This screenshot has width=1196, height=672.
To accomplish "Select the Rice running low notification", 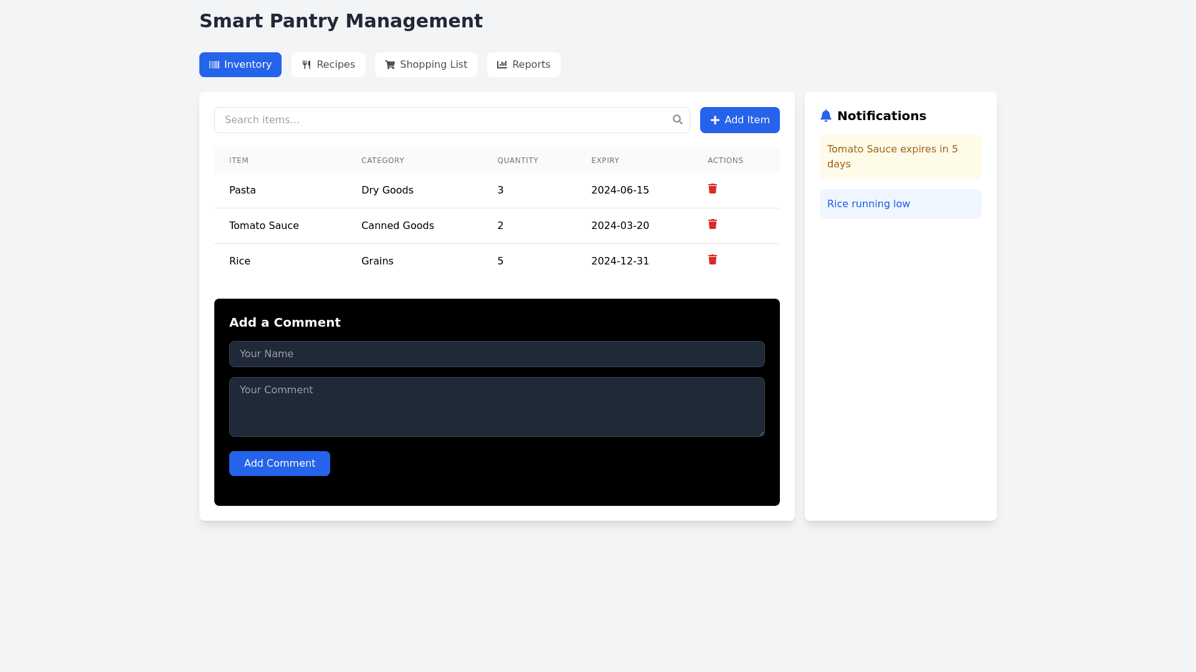I will coord(900,204).
